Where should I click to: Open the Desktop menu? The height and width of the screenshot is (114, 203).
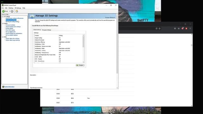(x=11, y=8)
